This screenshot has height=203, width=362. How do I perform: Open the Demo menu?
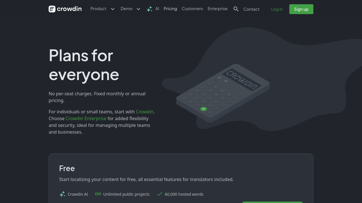(126, 9)
